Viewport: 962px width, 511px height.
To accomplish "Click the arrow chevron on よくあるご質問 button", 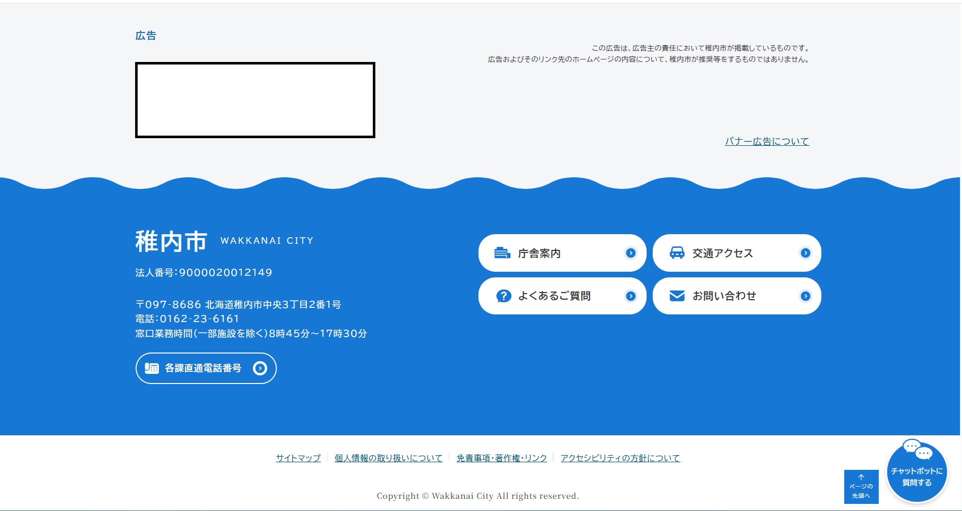I will tap(630, 296).
